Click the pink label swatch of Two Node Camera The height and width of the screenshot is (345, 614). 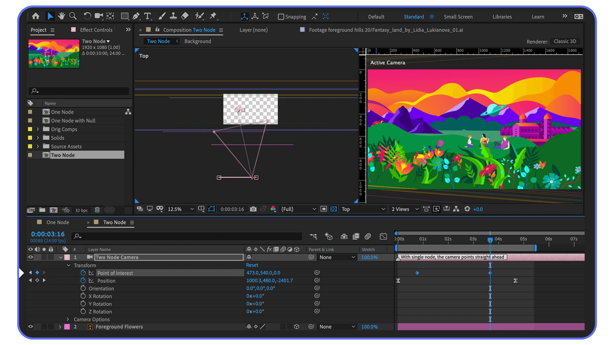tap(67, 257)
